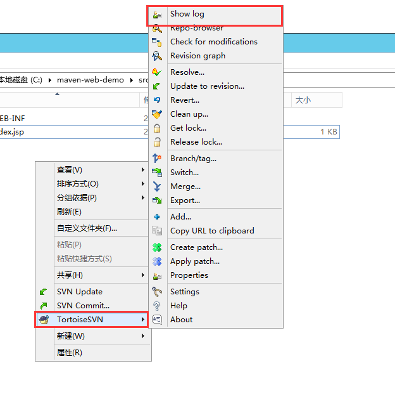Choose Copy URL to clipboard entry
The width and height of the screenshot is (395, 399).
pyautogui.click(x=216, y=231)
